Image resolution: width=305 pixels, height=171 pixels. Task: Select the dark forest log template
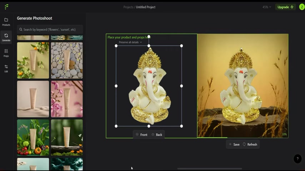point(67,138)
